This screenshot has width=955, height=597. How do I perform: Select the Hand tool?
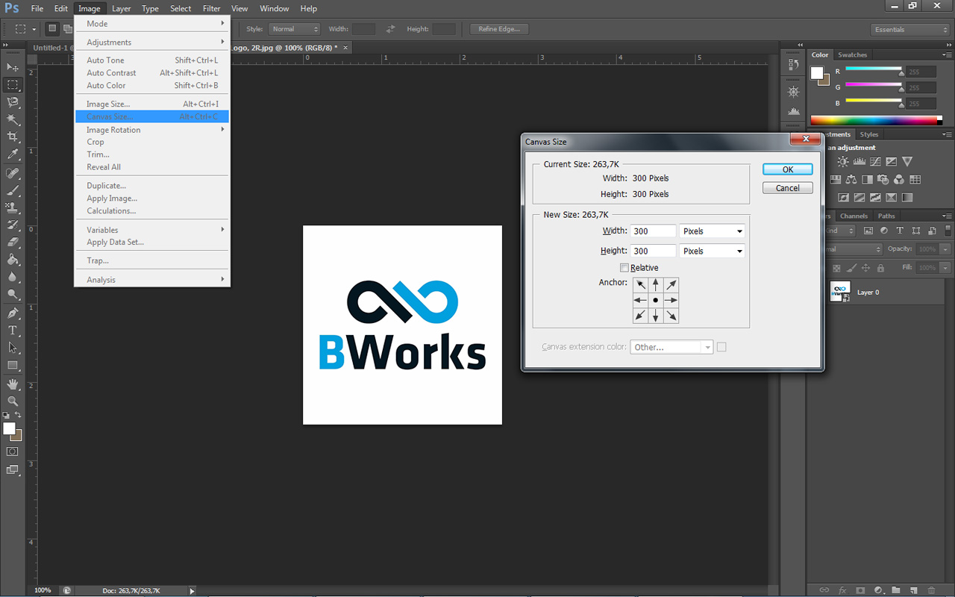[x=13, y=384]
